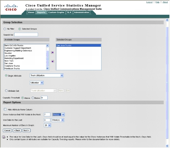The height and width of the screenshot is (148, 170).
Task: Click the Available Groups list scrollbar thumb
Action: pyautogui.click(x=47, y=59)
